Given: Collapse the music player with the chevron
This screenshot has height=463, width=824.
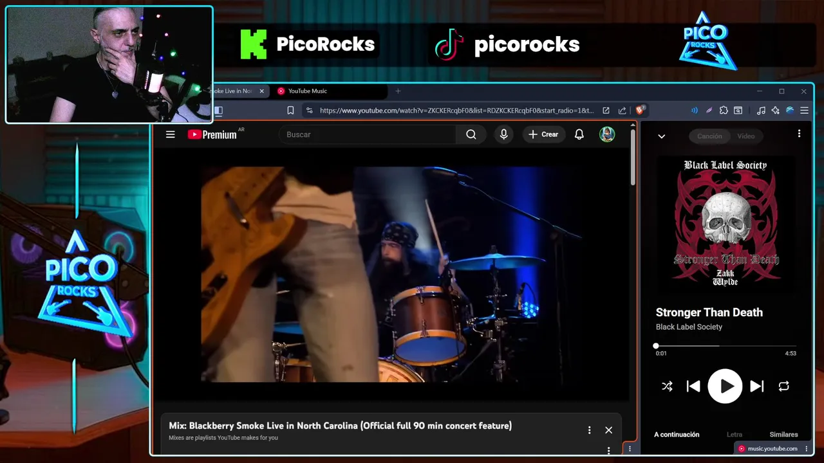Looking at the screenshot, I should click(x=661, y=136).
